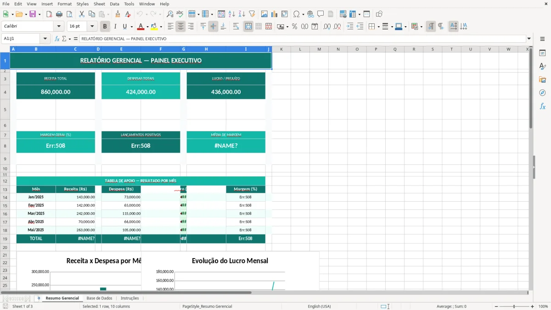Sort the data ascending
Viewport: 551px width, 310px height.
(232, 14)
